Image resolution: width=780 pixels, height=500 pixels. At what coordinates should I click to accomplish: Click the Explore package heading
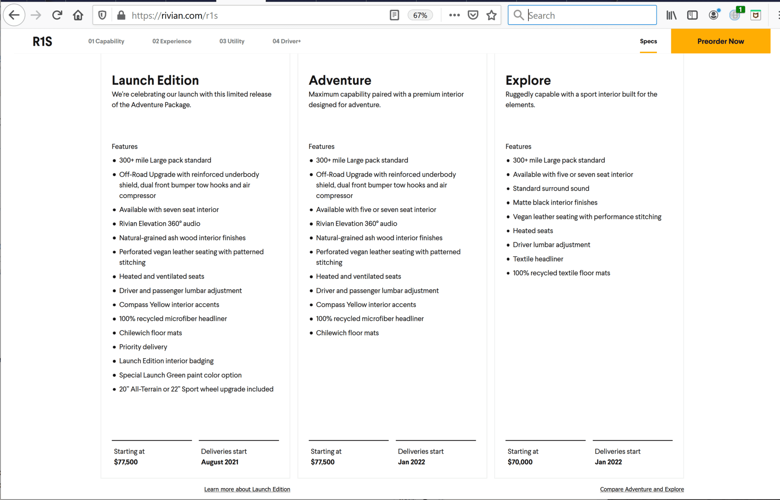click(x=528, y=80)
